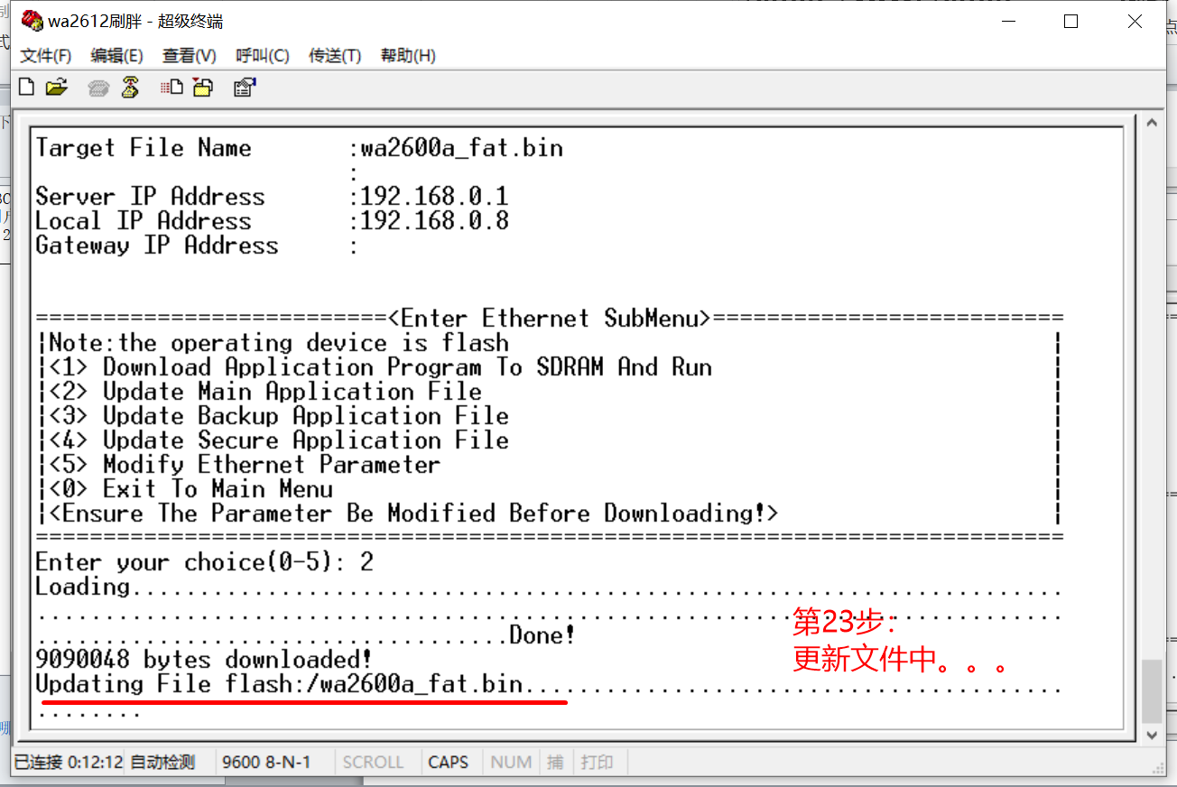Click the Receive file toolbar icon
The height and width of the screenshot is (787, 1177).
203,88
